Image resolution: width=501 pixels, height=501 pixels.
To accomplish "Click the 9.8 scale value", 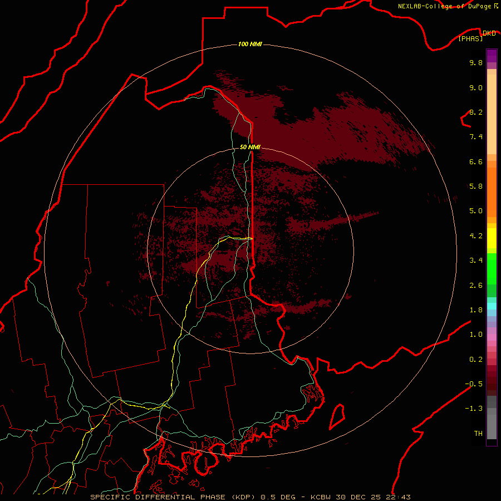I will pyautogui.click(x=476, y=62).
